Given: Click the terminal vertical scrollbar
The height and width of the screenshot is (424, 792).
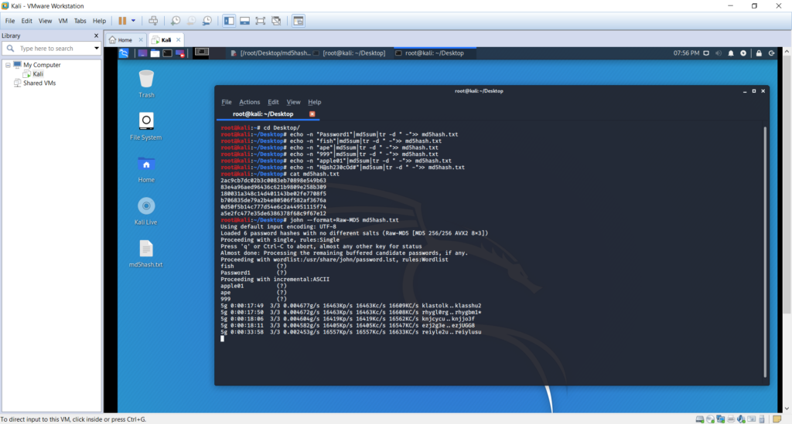Looking at the screenshot, I should pyautogui.click(x=765, y=251).
